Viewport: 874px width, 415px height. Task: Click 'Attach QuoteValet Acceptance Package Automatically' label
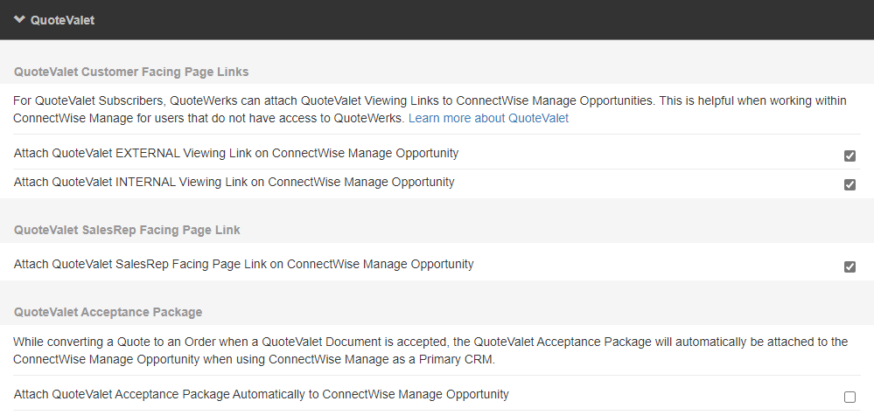click(x=262, y=395)
